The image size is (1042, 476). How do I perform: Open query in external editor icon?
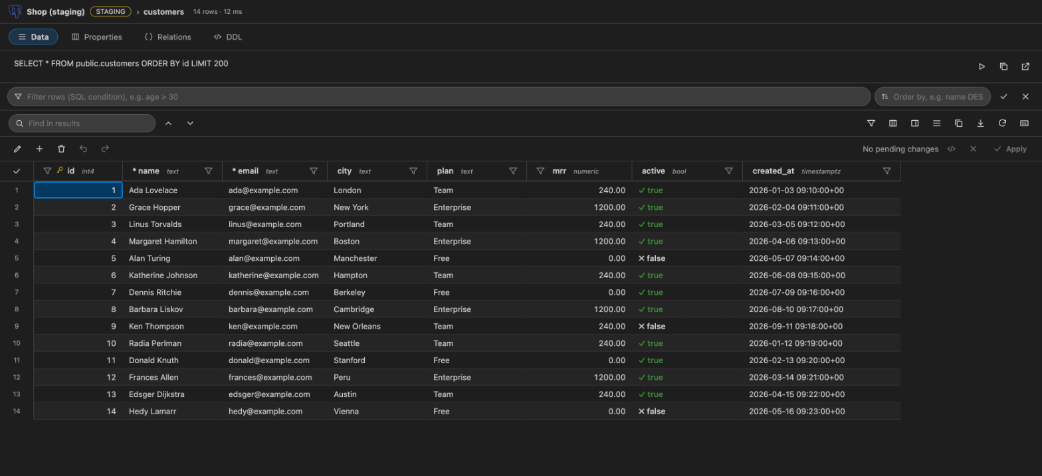point(1025,66)
